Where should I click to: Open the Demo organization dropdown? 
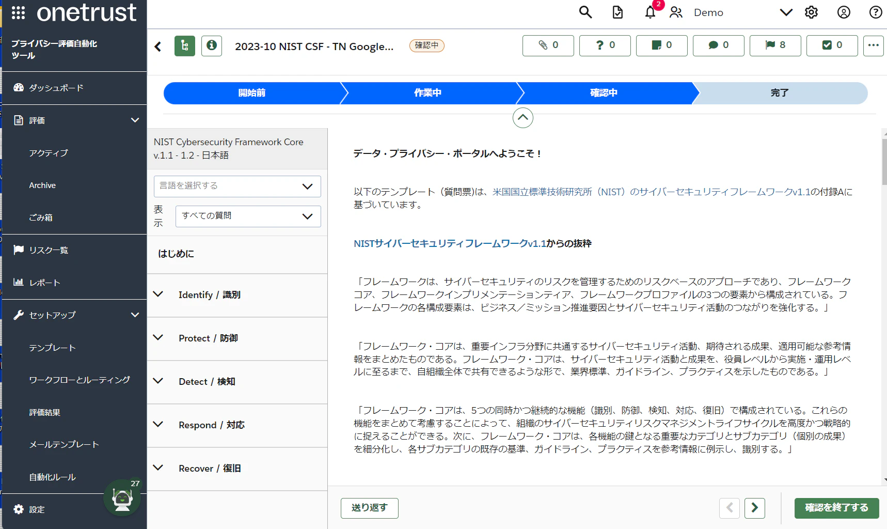tap(743, 12)
